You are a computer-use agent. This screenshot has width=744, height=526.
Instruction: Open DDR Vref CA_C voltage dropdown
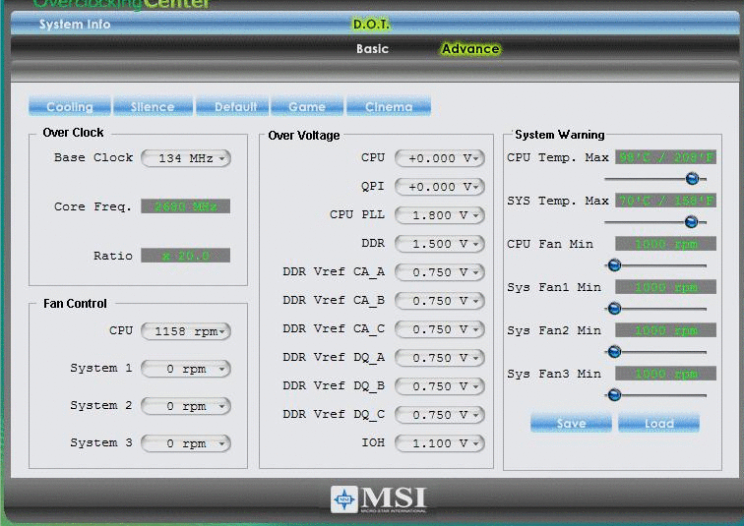[440, 328]
